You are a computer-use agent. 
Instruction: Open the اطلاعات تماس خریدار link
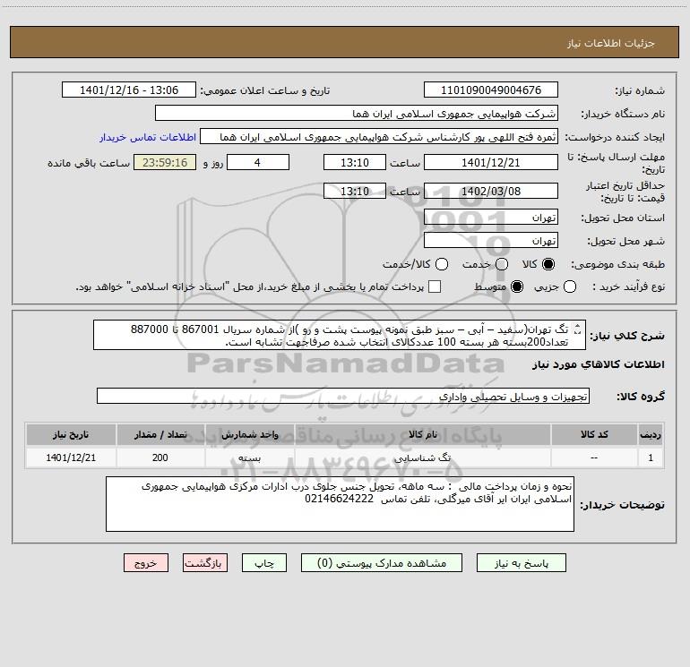(148, 137)
